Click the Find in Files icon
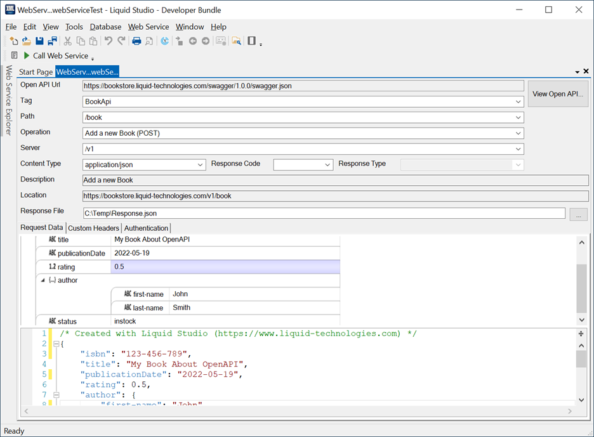 pos(236,41)
